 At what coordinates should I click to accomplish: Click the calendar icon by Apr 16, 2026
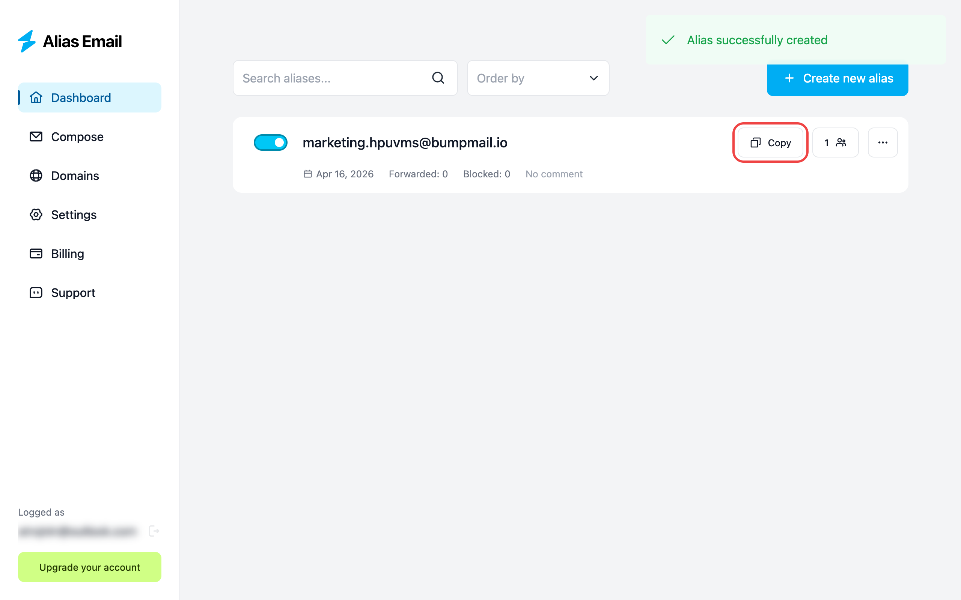click(x=307, y=174)
